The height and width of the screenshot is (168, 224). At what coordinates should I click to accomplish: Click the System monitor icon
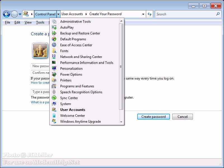[54, 104]
